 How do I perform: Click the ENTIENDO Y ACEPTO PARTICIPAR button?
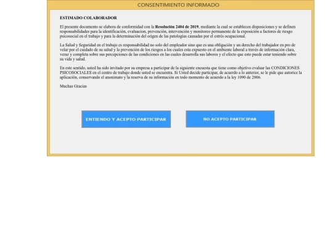(x=126, y=119)
